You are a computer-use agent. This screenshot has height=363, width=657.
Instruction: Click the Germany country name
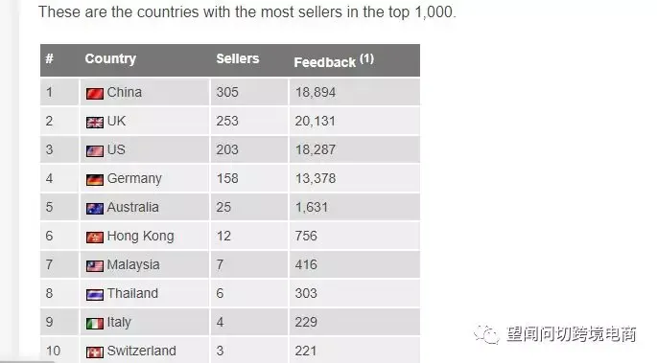pos(134,179)
